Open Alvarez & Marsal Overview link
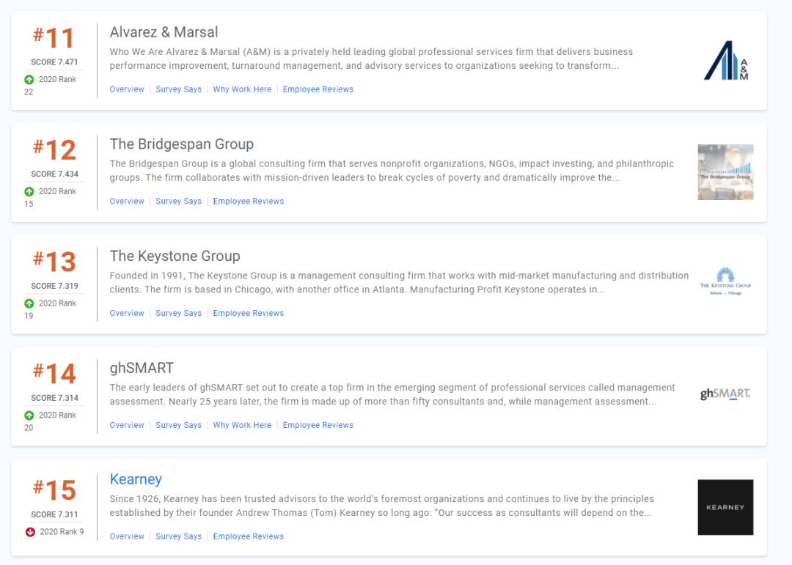The image size is (792, 565). point(127,89)
